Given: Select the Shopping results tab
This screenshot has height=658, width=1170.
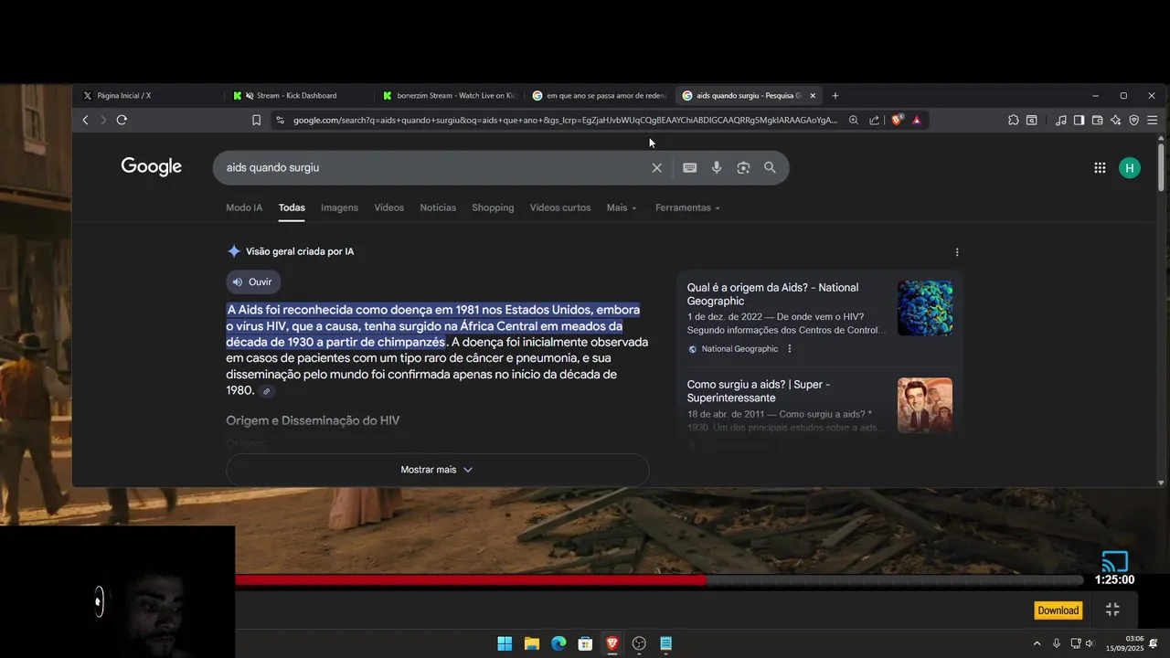Looking at the screenshot, I should (x=493, y=207).
